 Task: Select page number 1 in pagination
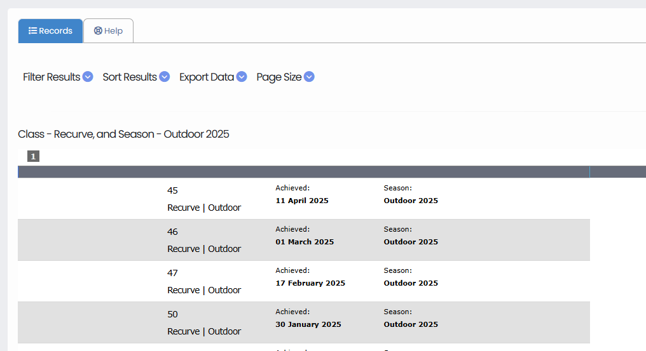pyautogui.click(x=33, y=156)
